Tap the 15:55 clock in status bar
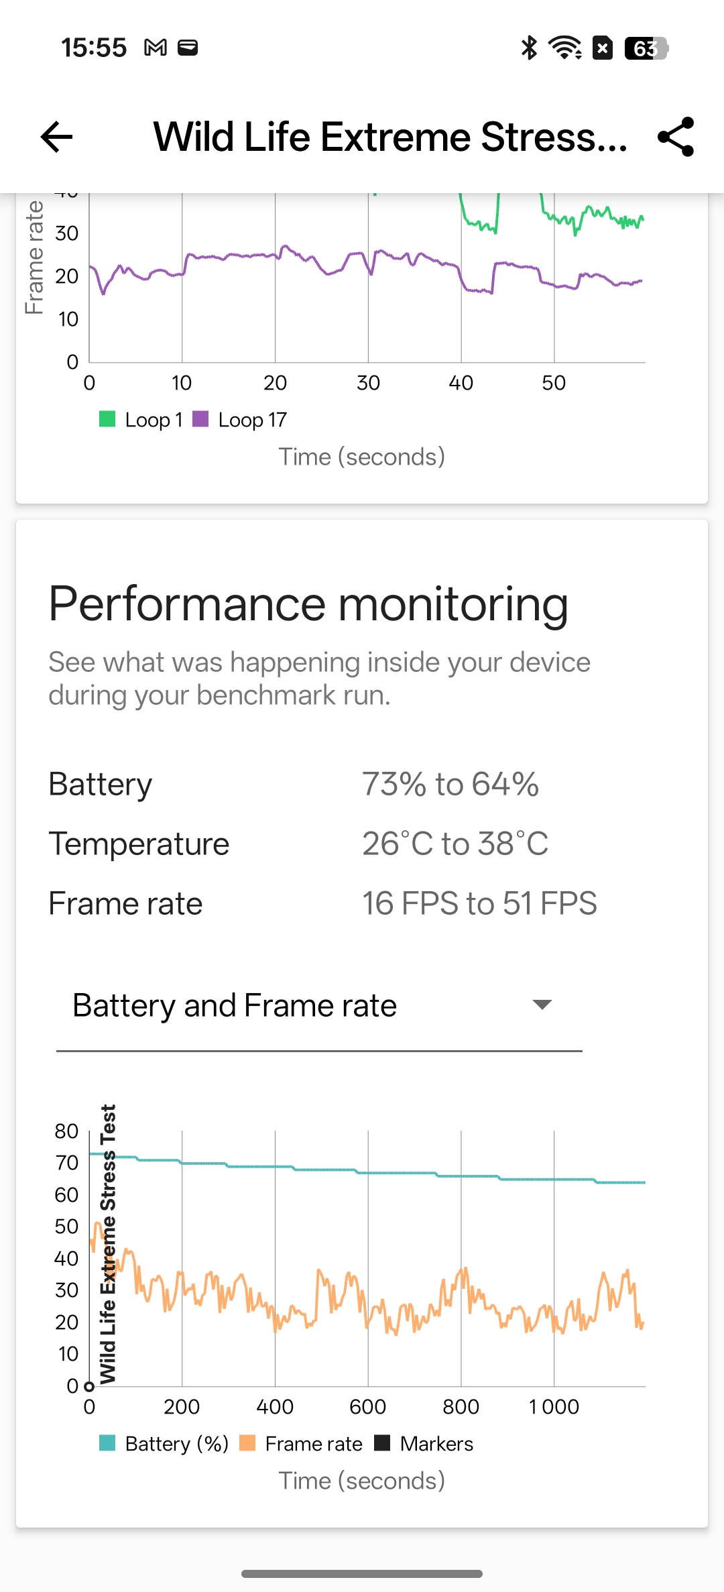Viewport: 724px width, 1592px height. click(x=94, y=48)
